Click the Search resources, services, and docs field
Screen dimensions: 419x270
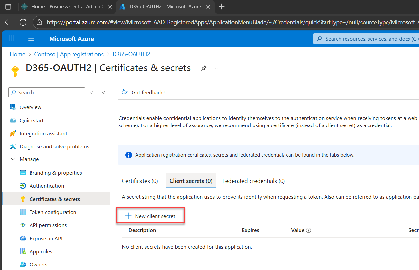point(366,39)
